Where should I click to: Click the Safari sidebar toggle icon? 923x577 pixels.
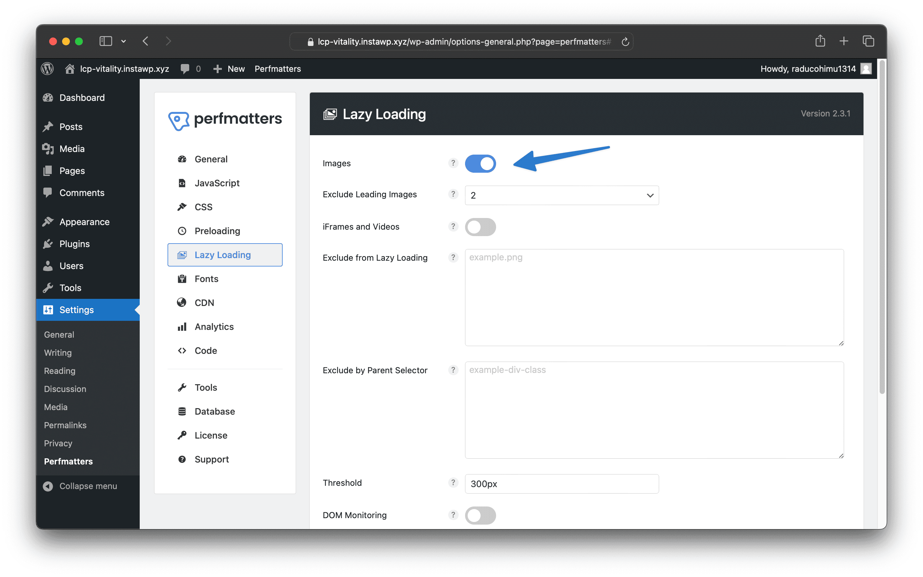coord(106,41)
